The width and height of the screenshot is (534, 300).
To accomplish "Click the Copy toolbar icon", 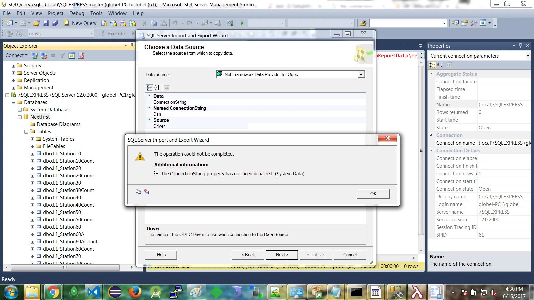I will [154, 23].
